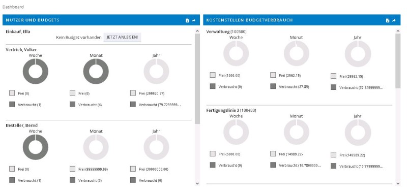The width and height of the screenshot is (407, 193).
Task: Click Vertrieb, Volker Monat donut chart
Action: point(96,71)
